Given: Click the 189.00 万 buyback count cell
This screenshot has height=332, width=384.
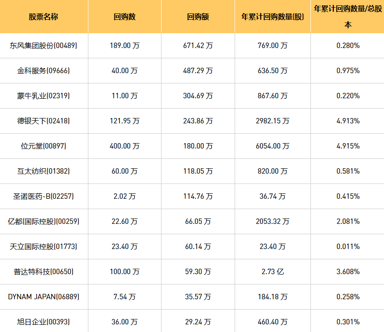Looking at the screenshot, I should [124, 46].
